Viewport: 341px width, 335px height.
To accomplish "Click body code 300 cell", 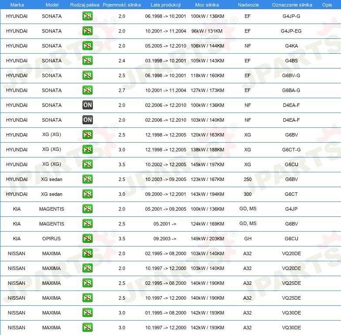I will [x=248, y=194].
